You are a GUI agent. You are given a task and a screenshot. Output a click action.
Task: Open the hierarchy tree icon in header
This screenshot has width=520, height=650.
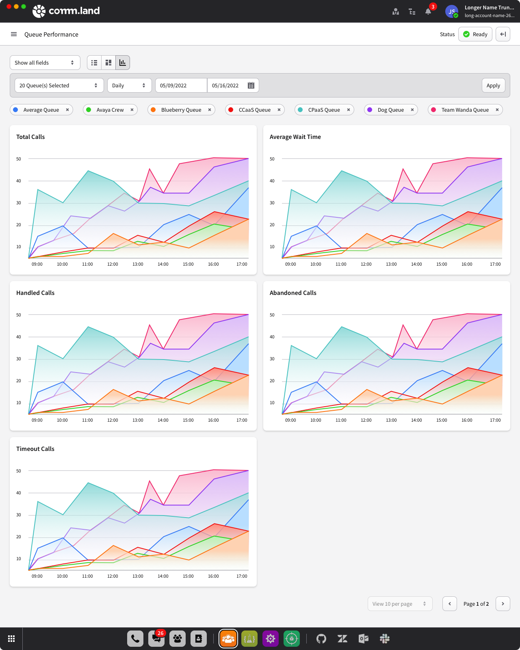click(412, 11)
